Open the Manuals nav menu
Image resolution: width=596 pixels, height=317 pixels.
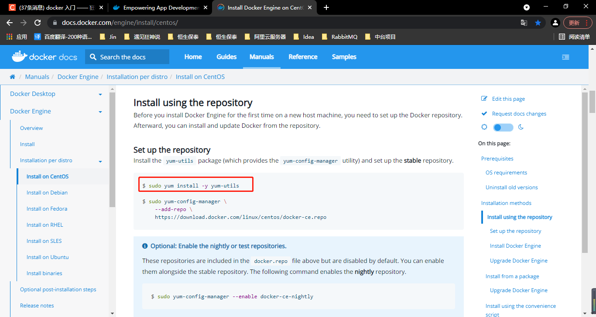pos(262,57)
